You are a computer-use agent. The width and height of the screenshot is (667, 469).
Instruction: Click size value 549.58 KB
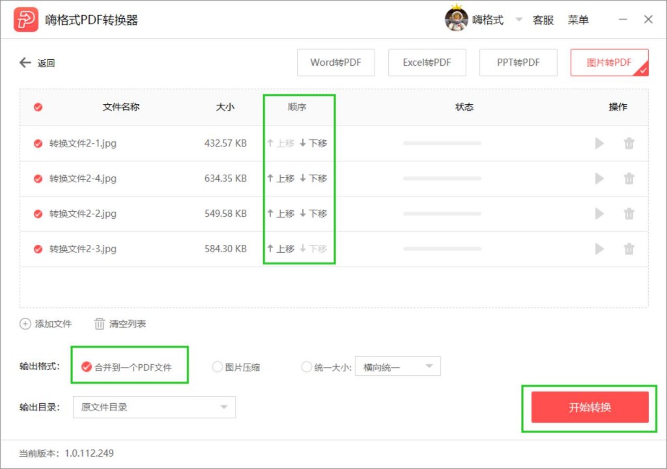225,214
